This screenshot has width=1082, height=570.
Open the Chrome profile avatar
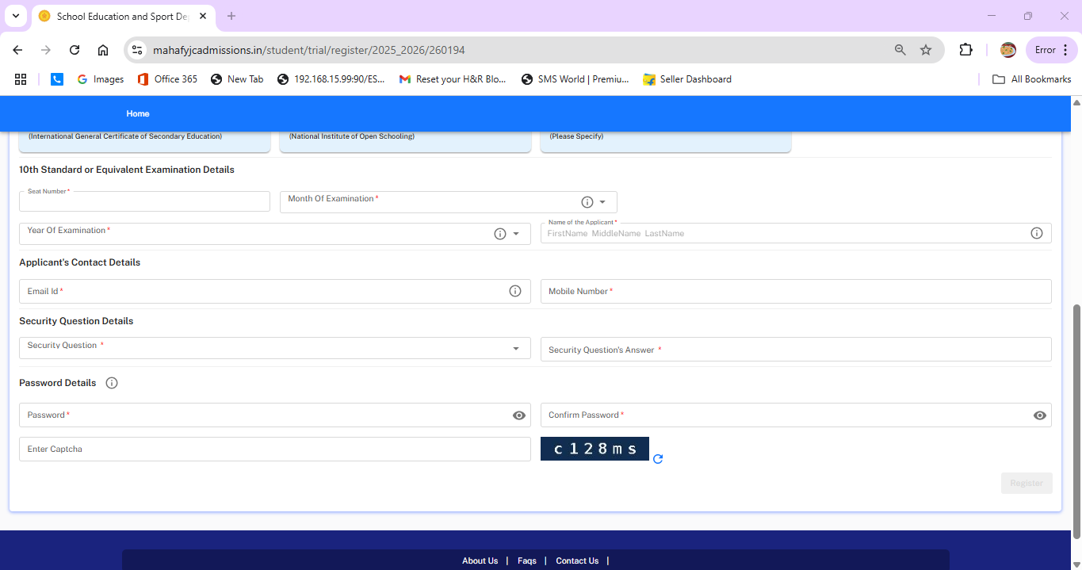(x=1008, y=50)
